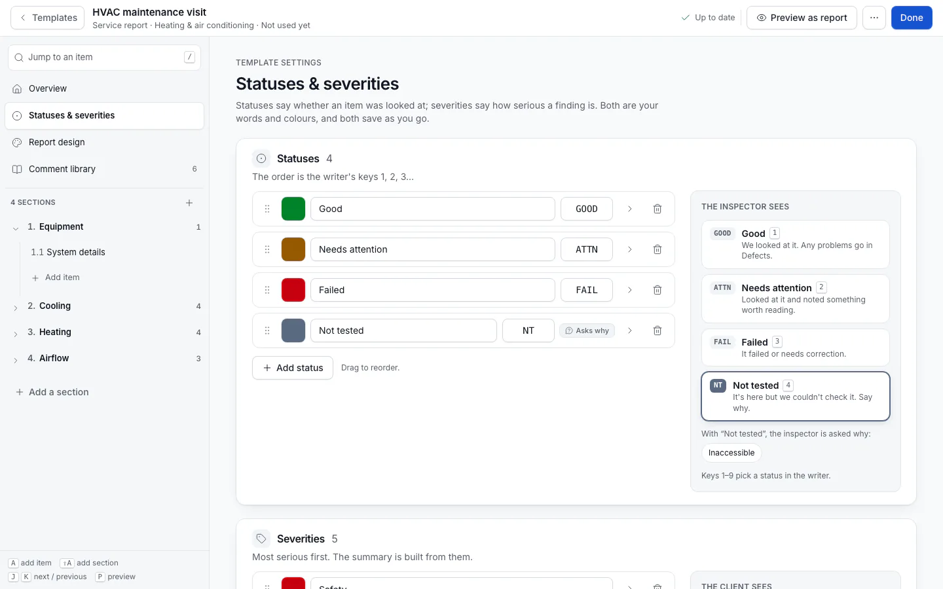Expand the Airflow section
Viewport: 943px width, 589px height.
(x=16, y=359)
